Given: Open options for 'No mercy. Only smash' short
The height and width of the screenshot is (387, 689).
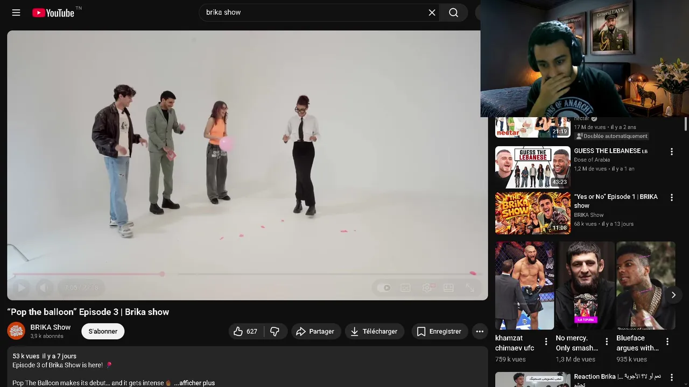Looking at the screenshot, I should pos(607,341).
